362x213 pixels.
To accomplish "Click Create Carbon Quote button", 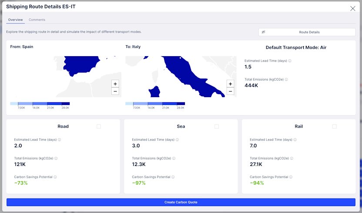I will coord(181,202).
